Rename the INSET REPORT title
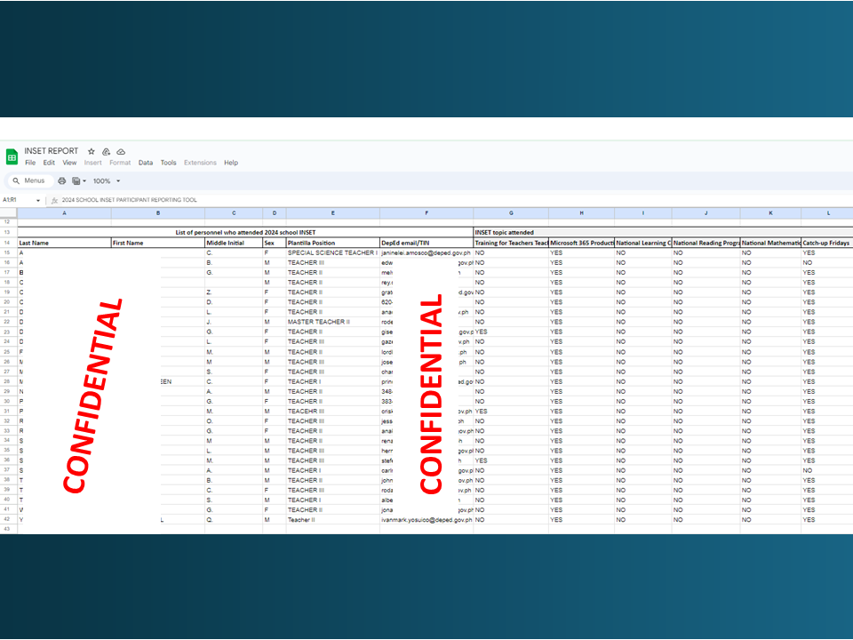The image size is (853, 640). tap(52, 151)
